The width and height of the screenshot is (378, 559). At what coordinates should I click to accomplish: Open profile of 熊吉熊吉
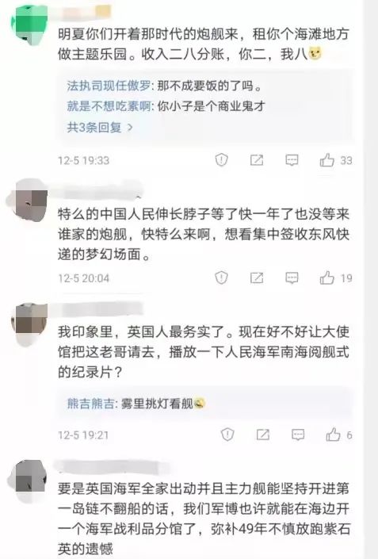[x=90, y=404]
